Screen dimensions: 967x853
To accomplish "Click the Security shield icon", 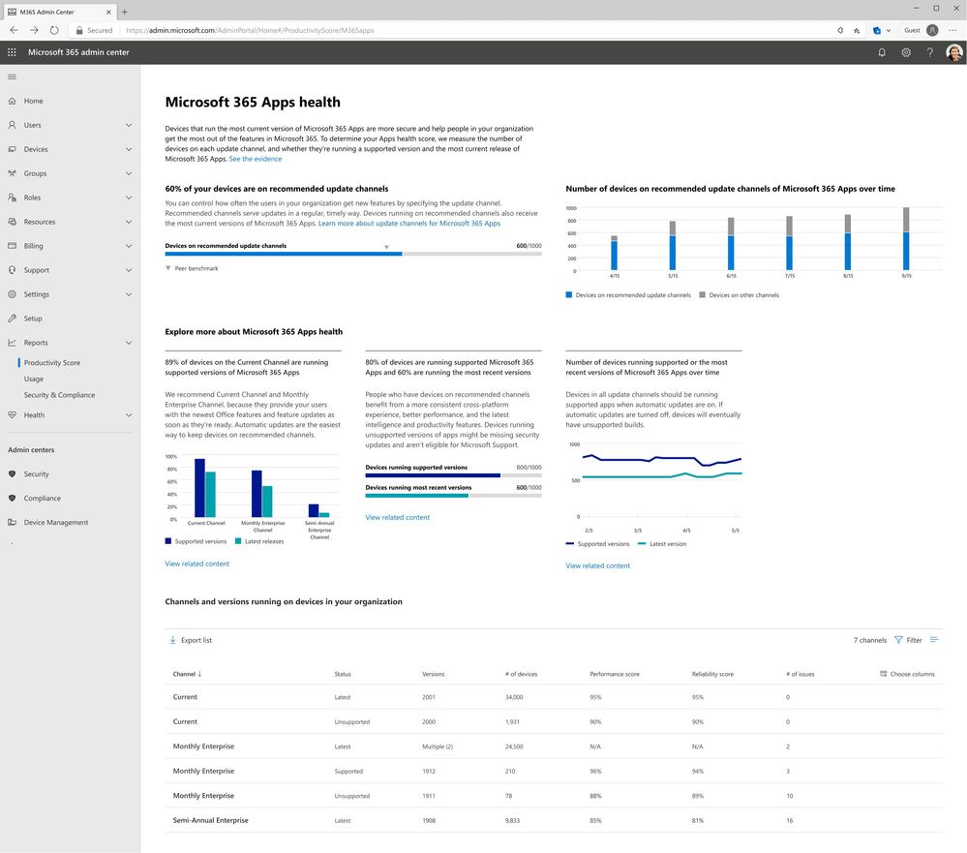I will [x=12, y=473].
